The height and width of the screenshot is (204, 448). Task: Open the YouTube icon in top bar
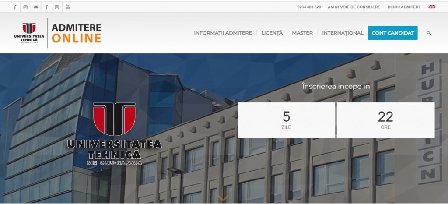(x=67, y=7)
